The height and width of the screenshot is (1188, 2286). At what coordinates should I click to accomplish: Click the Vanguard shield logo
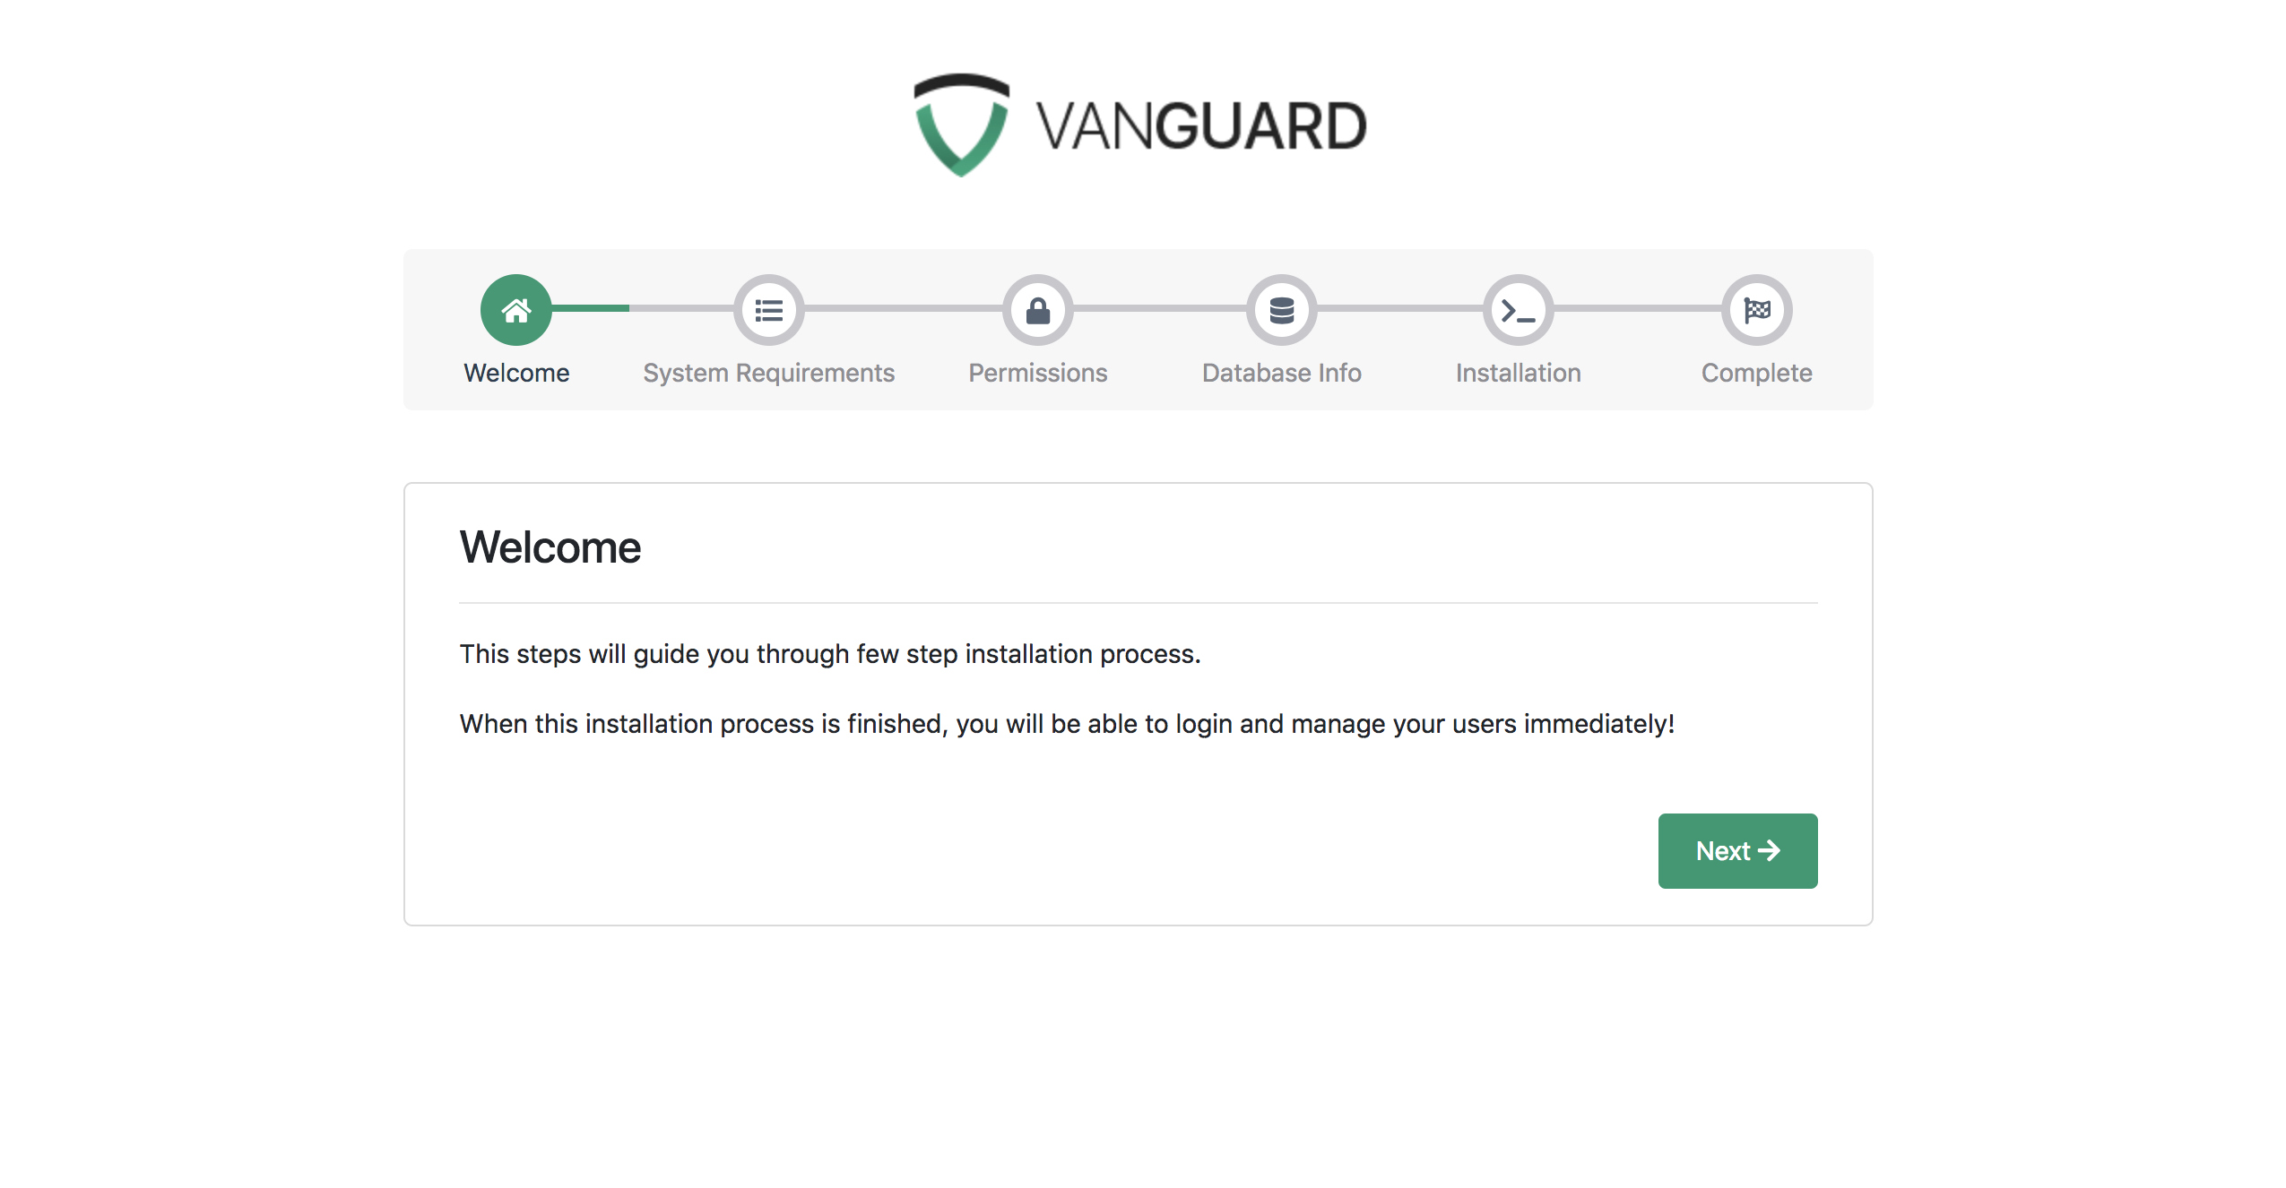click(x=957, y=121)
